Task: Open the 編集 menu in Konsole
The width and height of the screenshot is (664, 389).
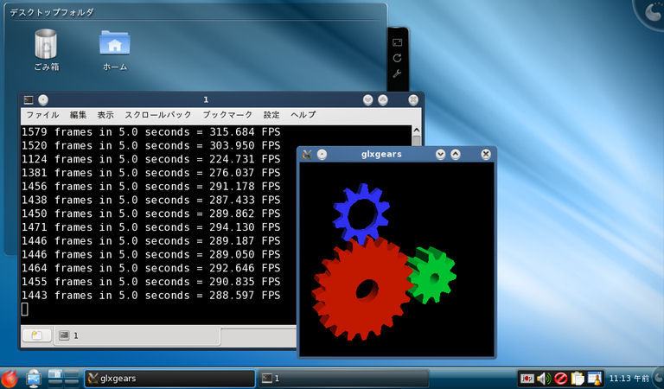Action: (78, 115)
